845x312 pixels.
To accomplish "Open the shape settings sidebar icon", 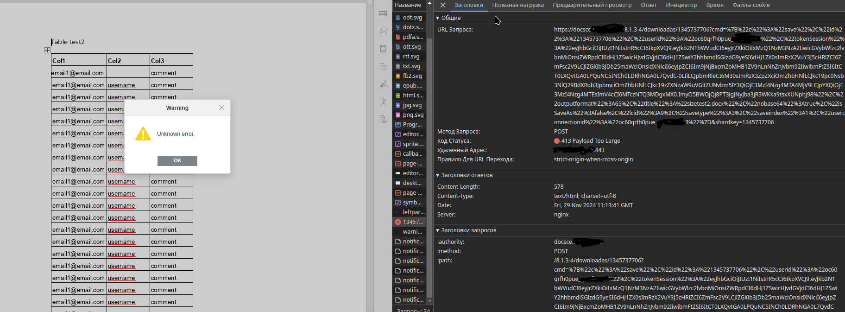I will (x=383, y=66).
